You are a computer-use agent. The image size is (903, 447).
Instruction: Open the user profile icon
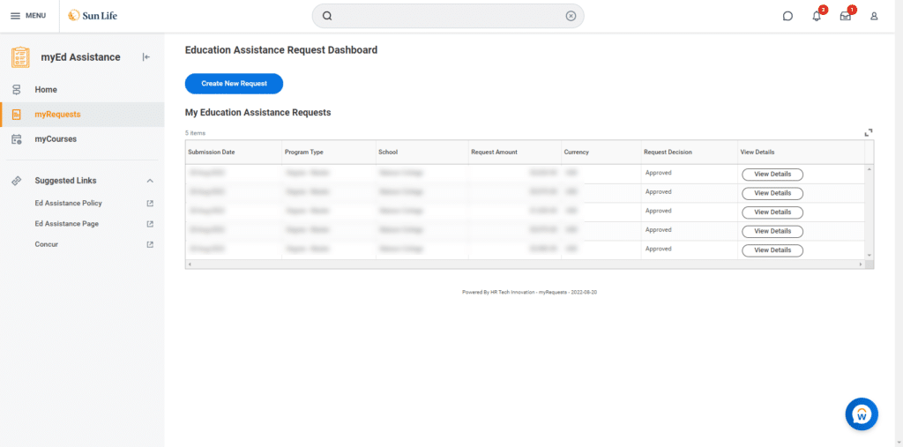(x=874, y=16)
